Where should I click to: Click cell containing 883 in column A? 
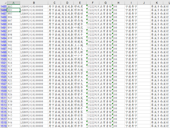coord(14,7)
